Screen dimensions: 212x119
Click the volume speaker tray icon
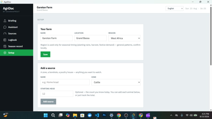pos(191,115)
